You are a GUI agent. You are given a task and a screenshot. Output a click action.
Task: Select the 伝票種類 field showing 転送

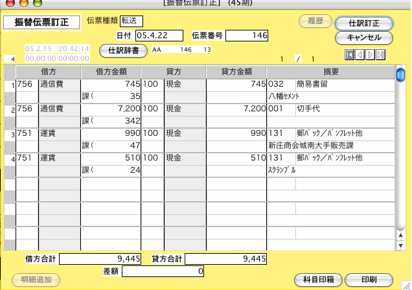coord(132,21)
